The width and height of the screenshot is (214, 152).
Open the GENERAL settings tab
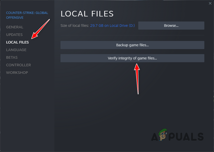coord(14,27)
